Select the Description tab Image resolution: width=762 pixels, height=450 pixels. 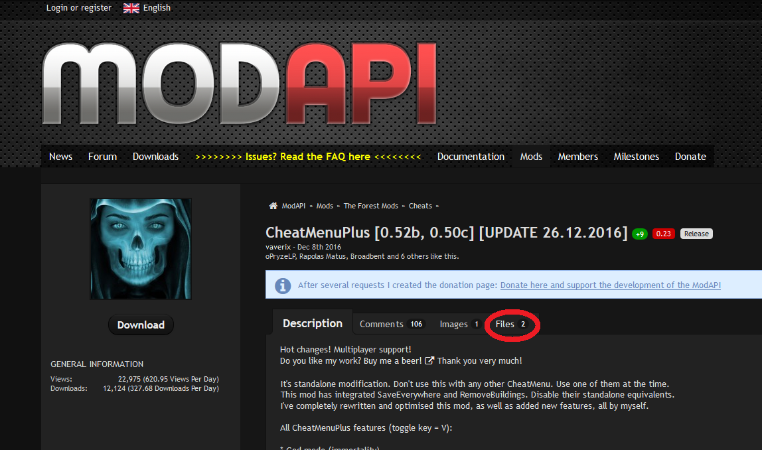[313, 323]
